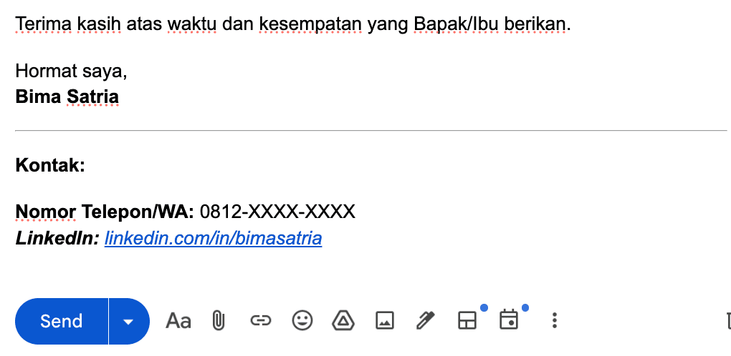Place cursor in the 'Bima Satria' signature name
The image size is (731, 356).
click(67, 97)
